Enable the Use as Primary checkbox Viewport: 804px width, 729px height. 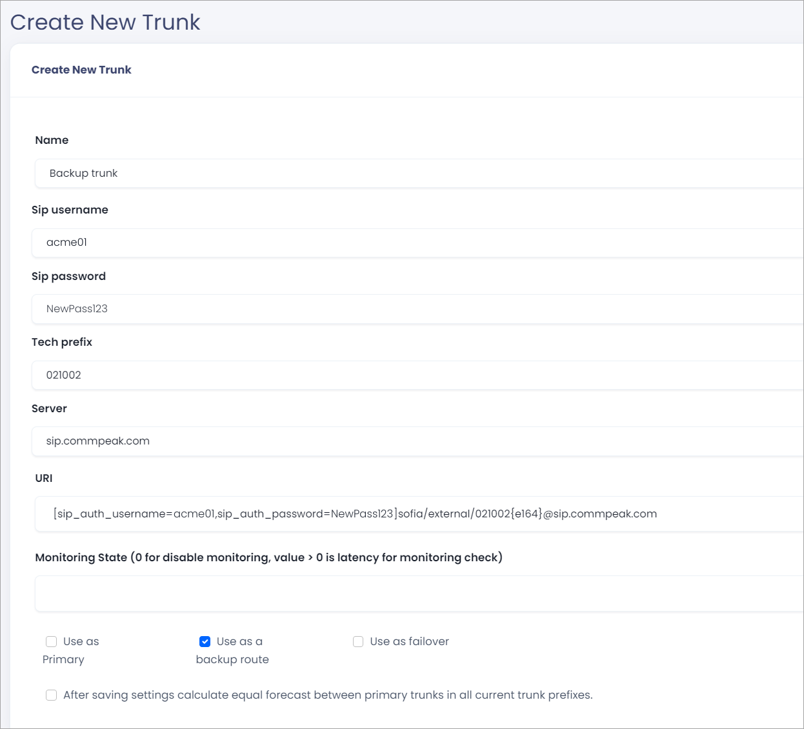[x=52, y=641]
